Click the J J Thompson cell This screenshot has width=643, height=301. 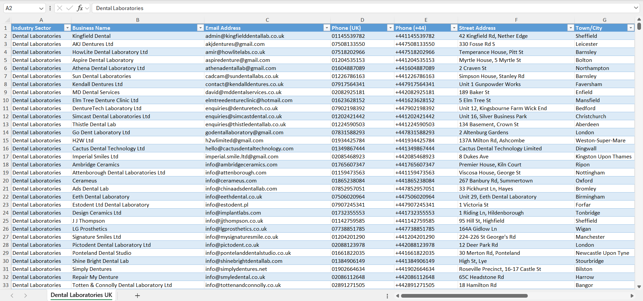[138, 221]
